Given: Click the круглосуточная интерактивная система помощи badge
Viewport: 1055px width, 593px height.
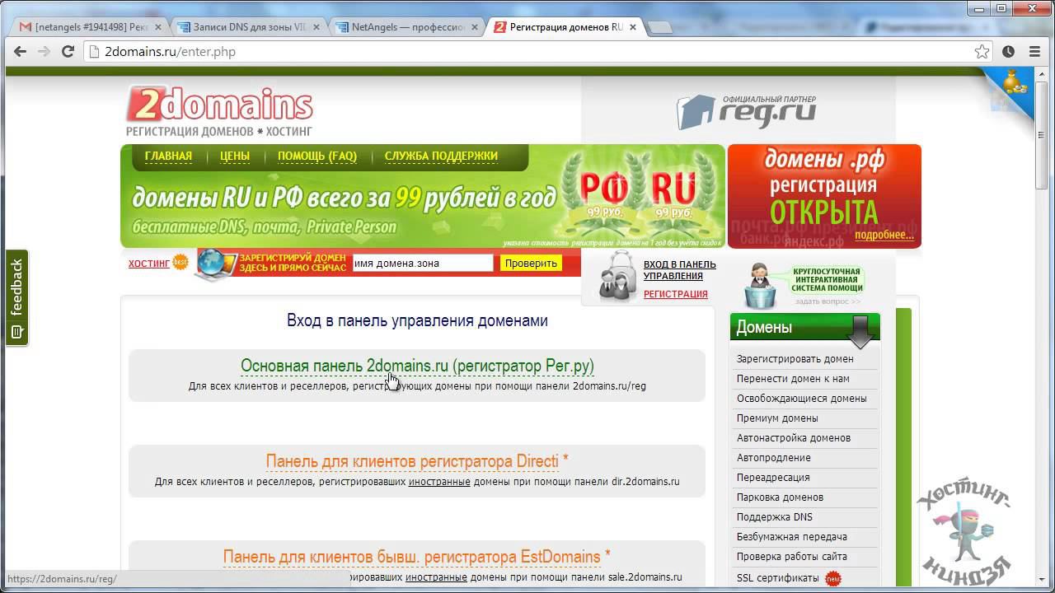Looking at the screenshot, I should (827, 280).
